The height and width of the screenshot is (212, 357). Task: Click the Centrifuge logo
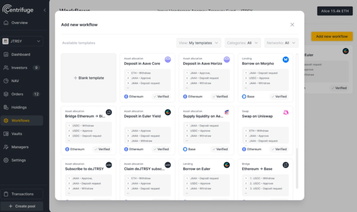(18, 10)
